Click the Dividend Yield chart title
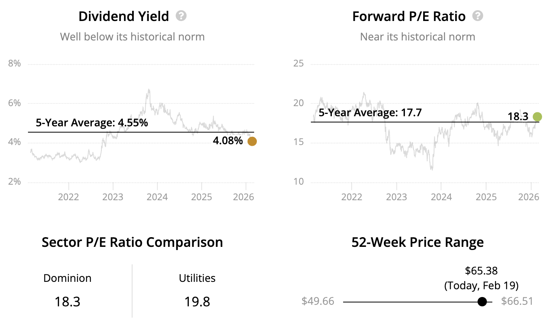 pyautogui.click(x=124, y=16)
